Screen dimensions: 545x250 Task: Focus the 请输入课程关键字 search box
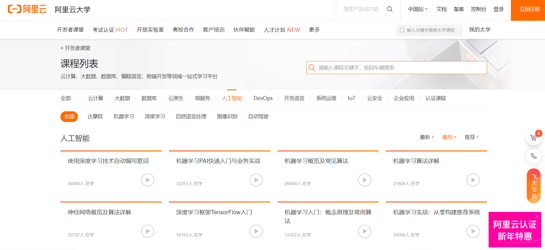click(x=397, y=68)
